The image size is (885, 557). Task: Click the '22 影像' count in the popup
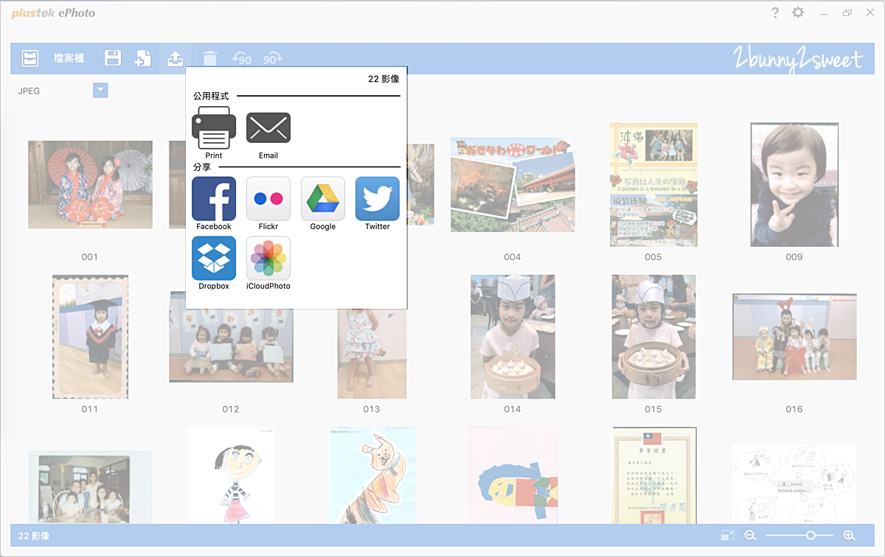pyautogui.click(x=383, y=79)
